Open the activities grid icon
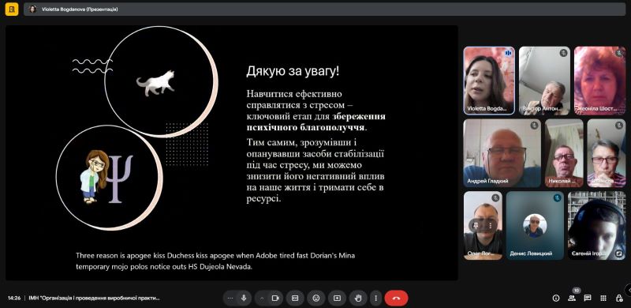Viewport: 631px width, 308px height. tap(603, 298)
